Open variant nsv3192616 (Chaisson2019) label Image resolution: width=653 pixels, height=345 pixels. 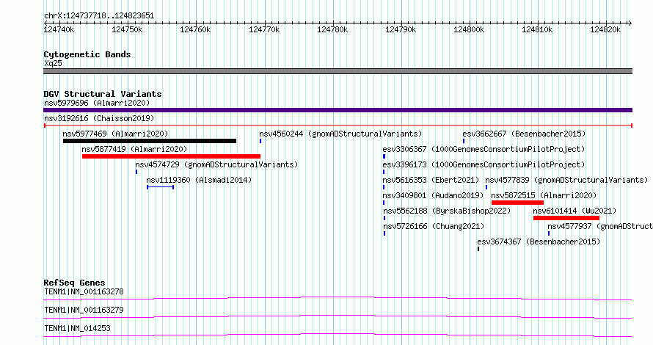point(99,118)
